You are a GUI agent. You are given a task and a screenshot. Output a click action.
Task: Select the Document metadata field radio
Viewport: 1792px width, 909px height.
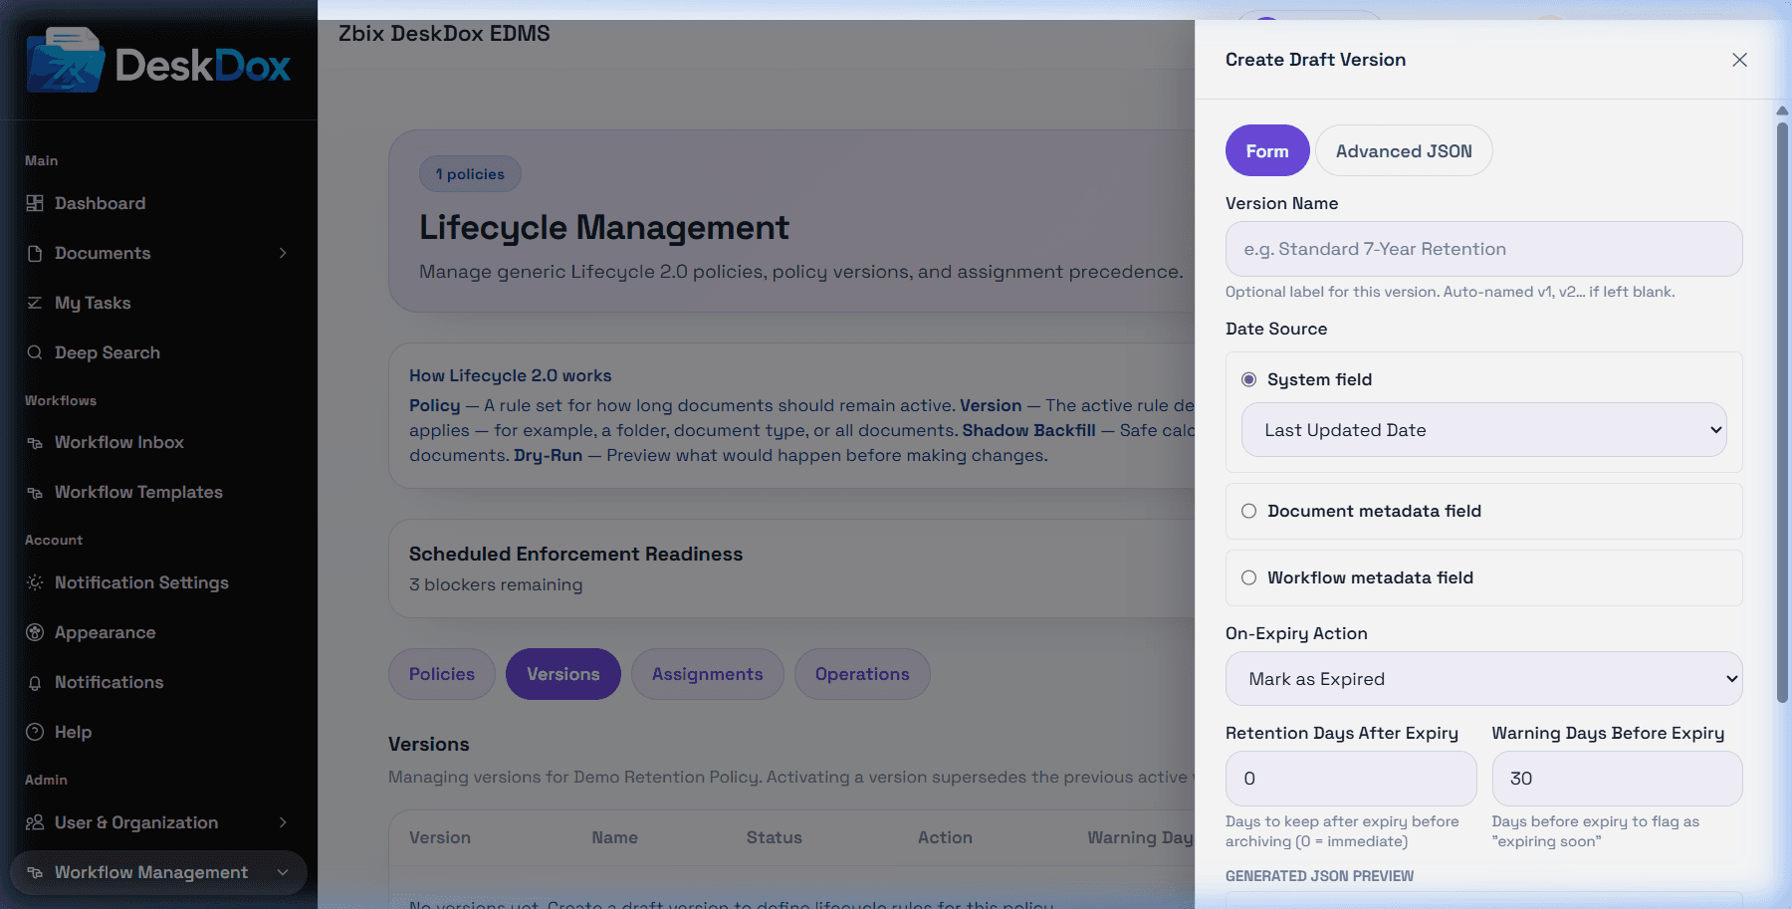(x=1248, y=511)
